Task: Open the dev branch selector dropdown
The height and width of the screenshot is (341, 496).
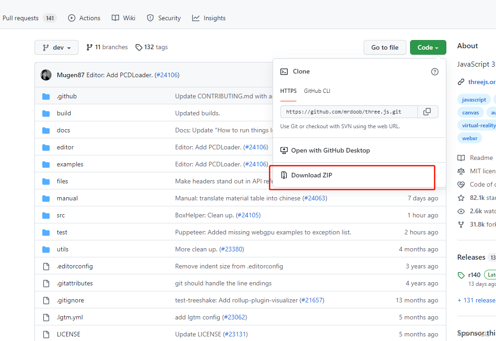Action: click(57, 47)
